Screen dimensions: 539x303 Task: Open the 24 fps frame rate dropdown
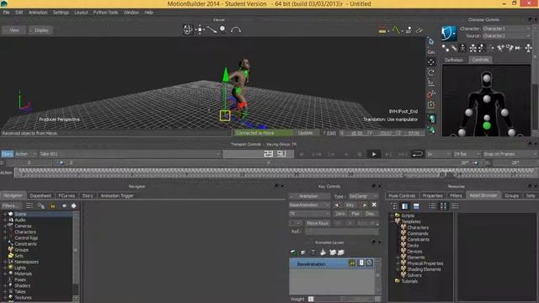466,154
